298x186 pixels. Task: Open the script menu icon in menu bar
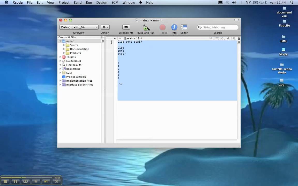point(141,3)
